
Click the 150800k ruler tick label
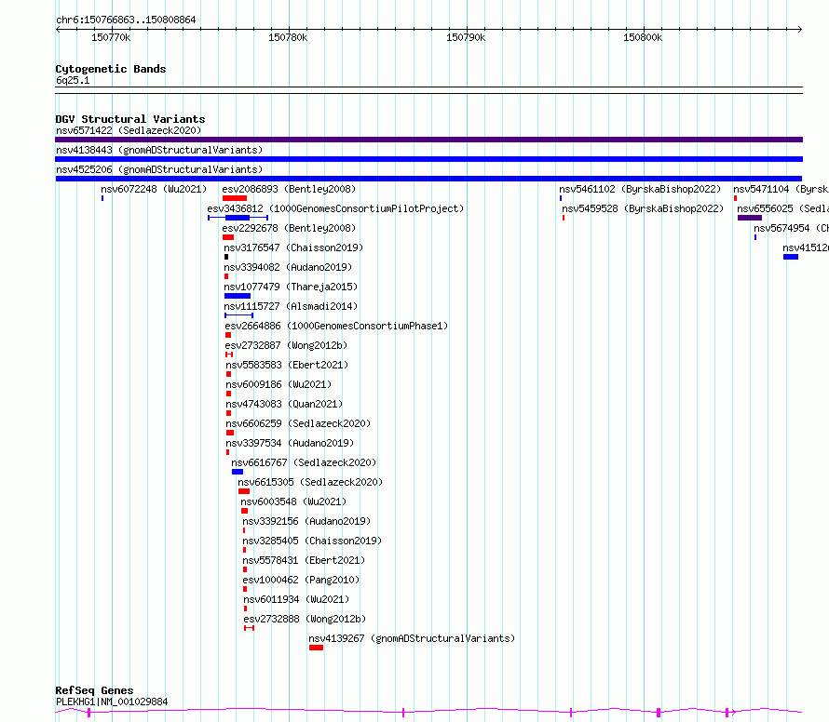[643, 37]
